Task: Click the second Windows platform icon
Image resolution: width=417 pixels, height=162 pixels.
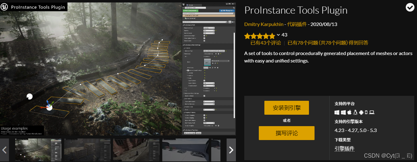Action: pos(343,112)
